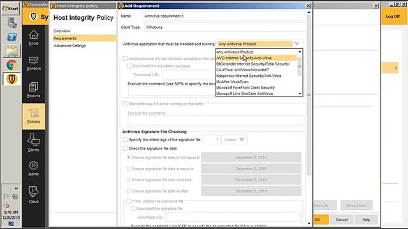The height and width of the screenshot is (229, 408).
Task: Click the Log Off button
Action: coord(393,17)
